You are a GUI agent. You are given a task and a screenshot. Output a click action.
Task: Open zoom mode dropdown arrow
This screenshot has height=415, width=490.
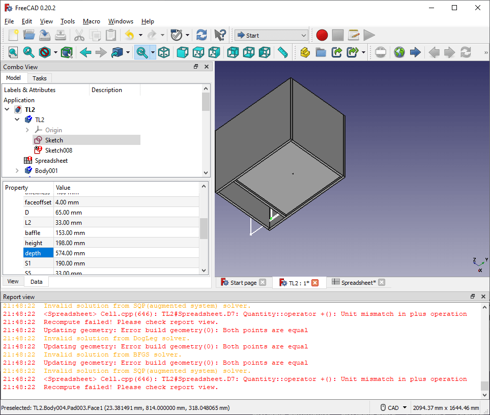[153, 52]
